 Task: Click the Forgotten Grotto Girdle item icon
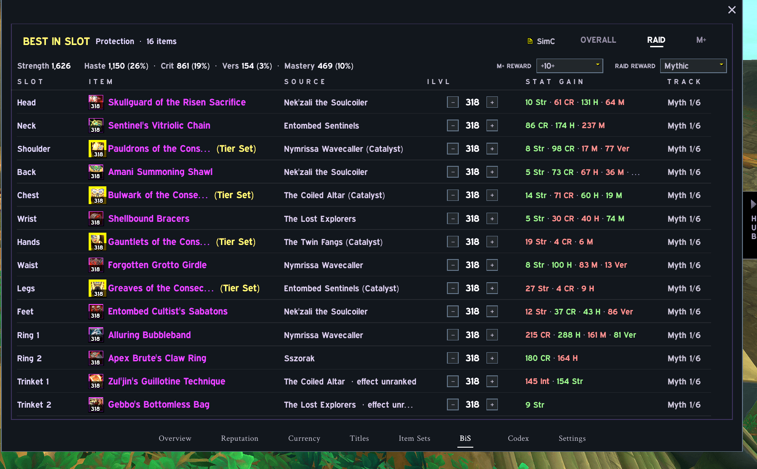pos(95,265)
